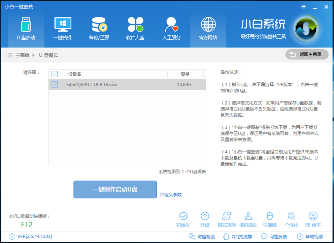Click the 升级 upgrade icon

tap(205, 219)
